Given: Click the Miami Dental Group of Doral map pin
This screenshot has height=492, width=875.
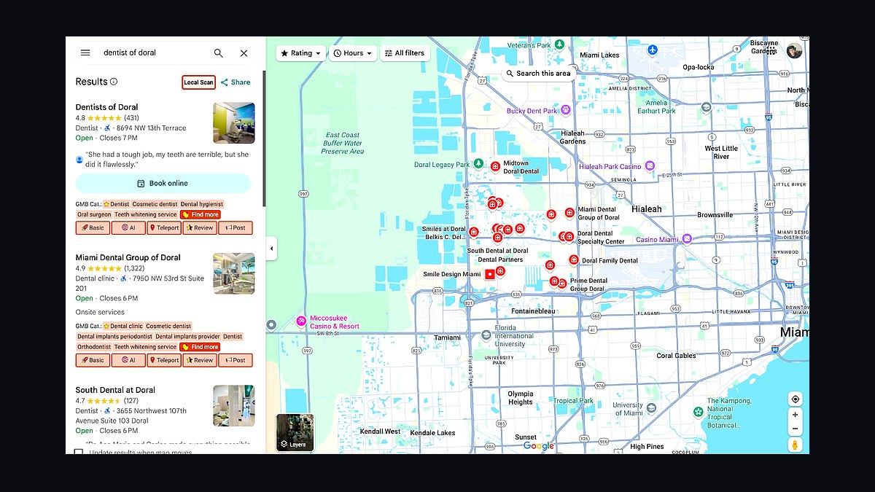Looking at the screenshot, I should tap(569, 213).
